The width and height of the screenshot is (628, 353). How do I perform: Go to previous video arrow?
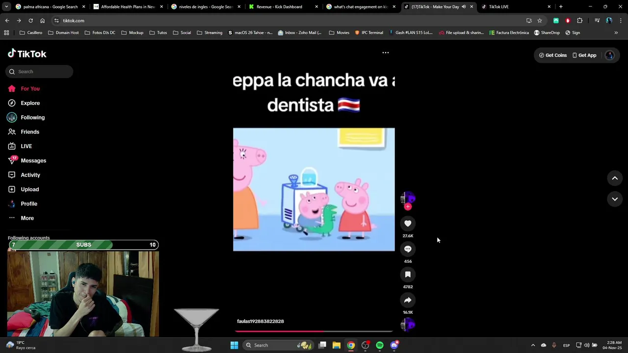[615, 178]
